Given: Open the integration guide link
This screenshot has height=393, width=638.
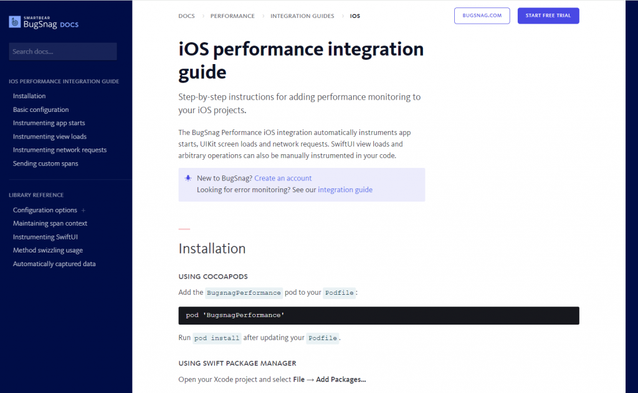Looking at the screenshot, I should (345, 190).
